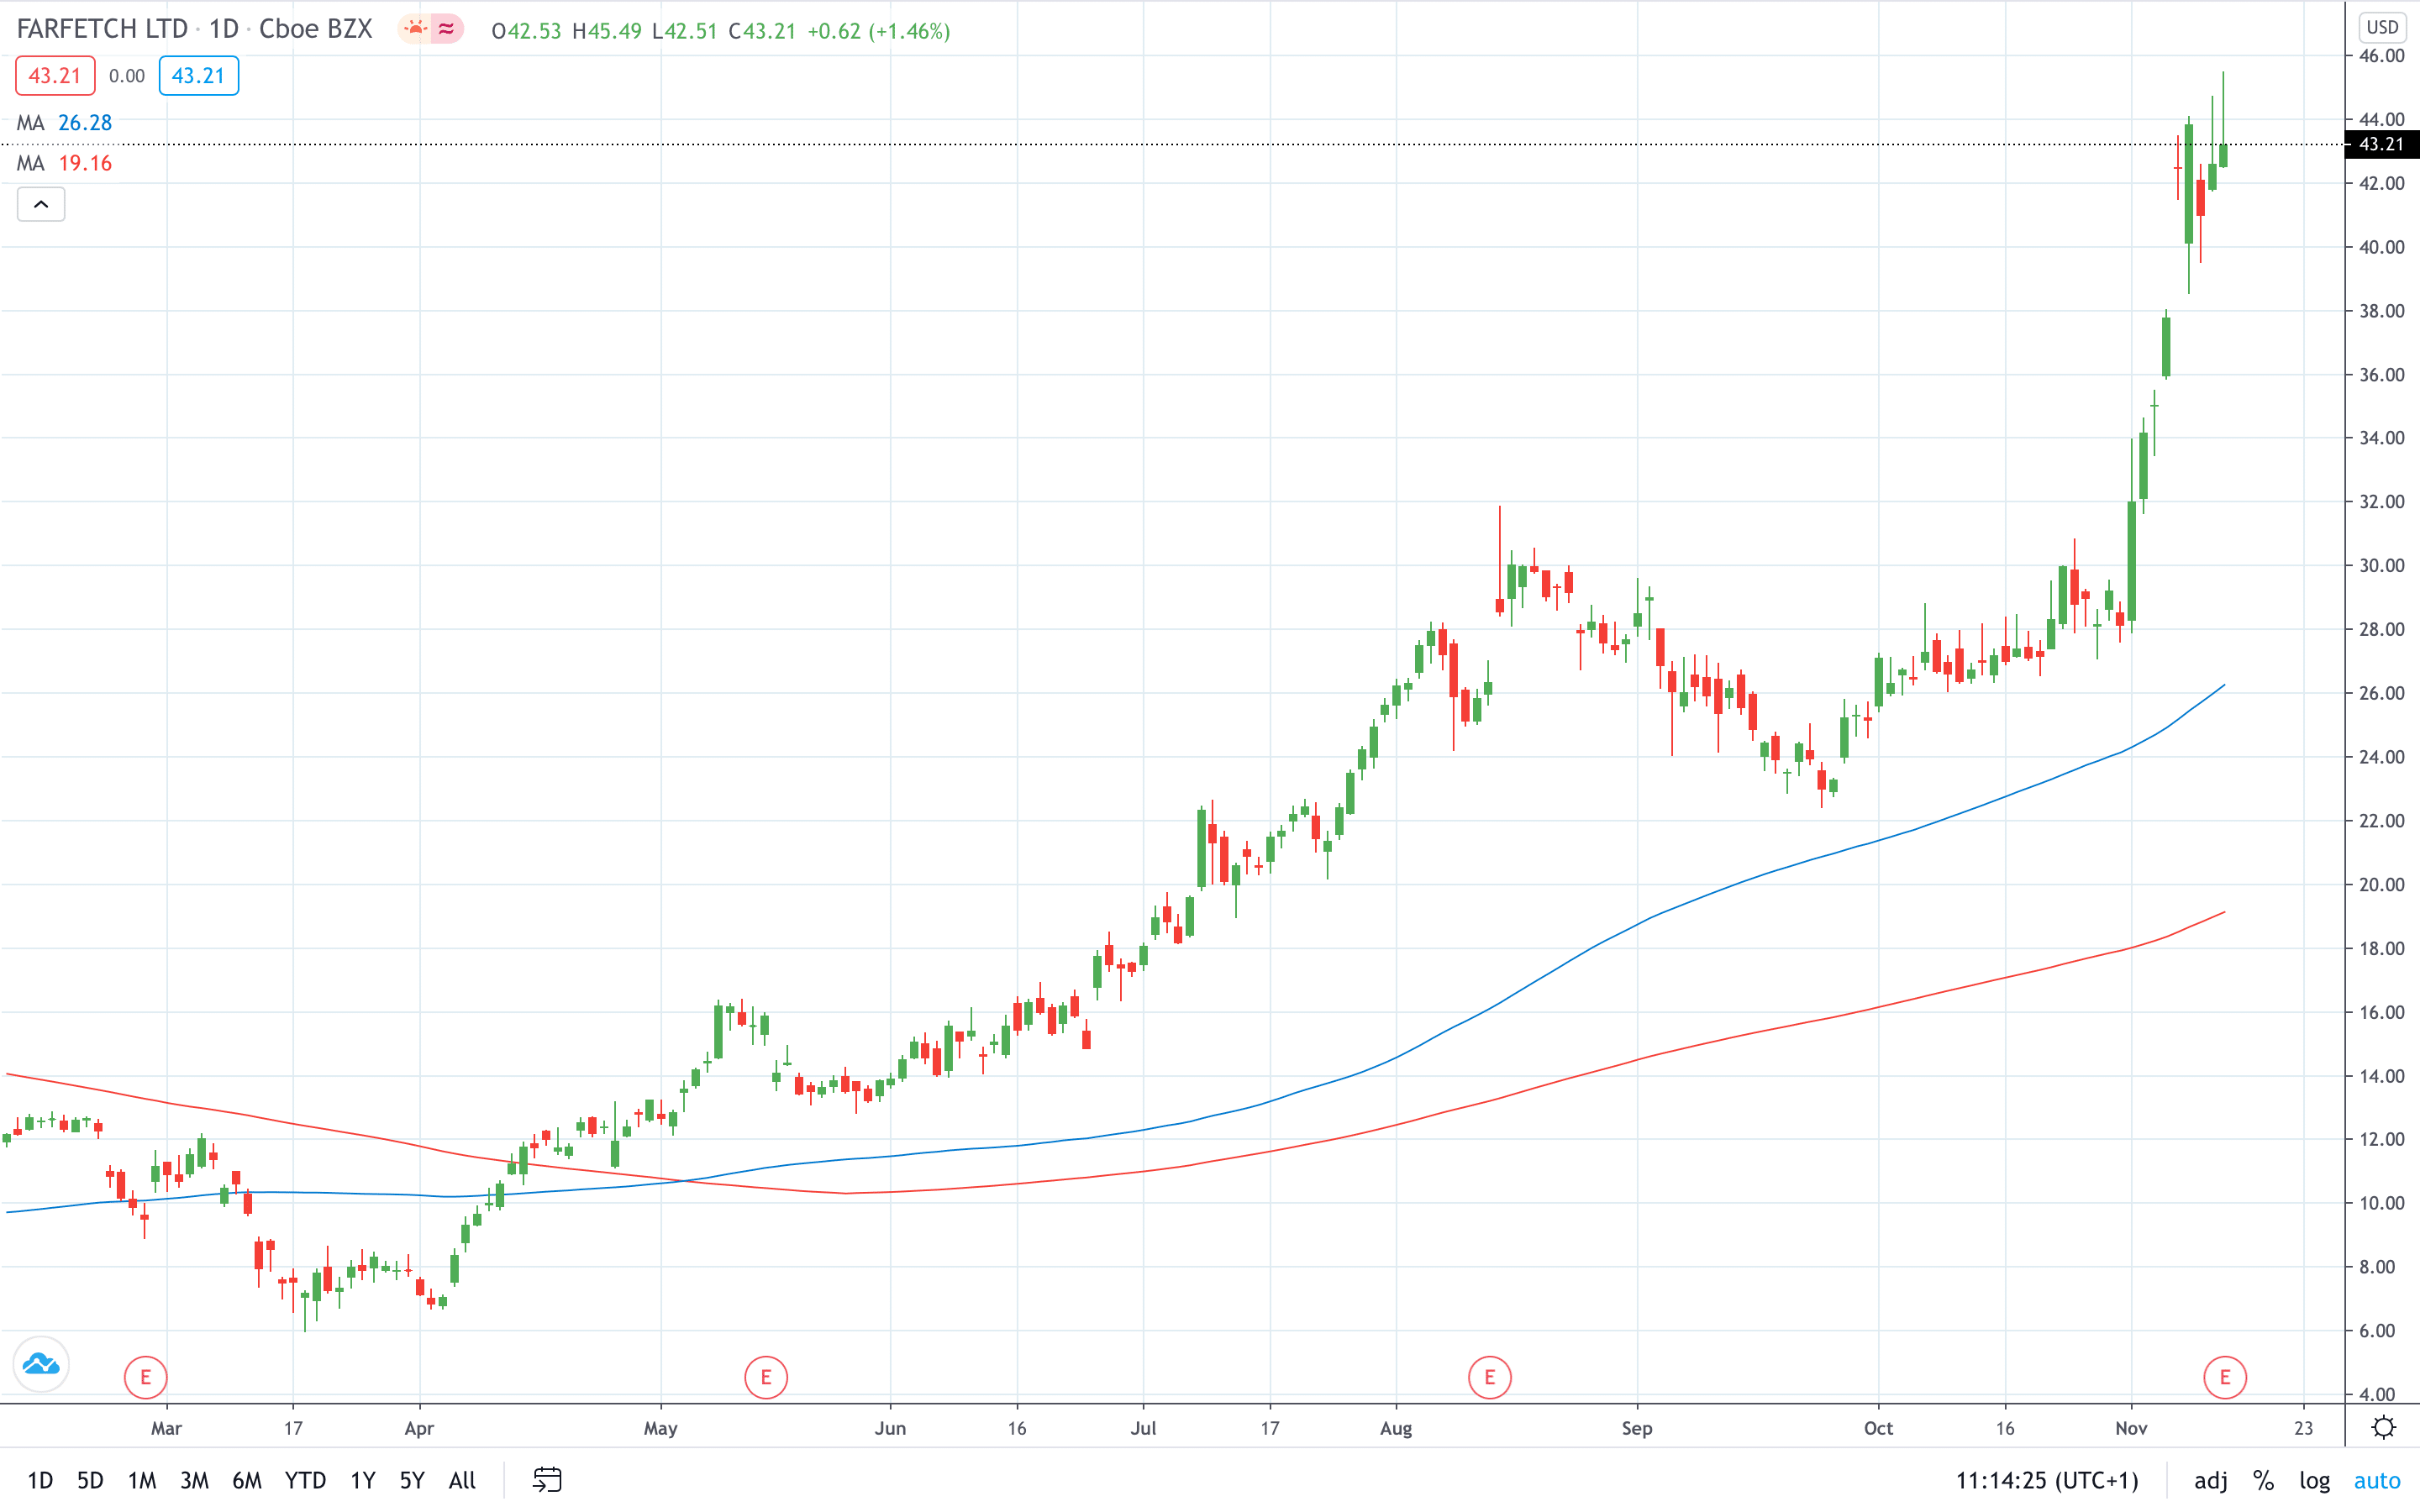Open the earnings marker in November
The image size is (2420, 1512).
coord(2225,1377)
